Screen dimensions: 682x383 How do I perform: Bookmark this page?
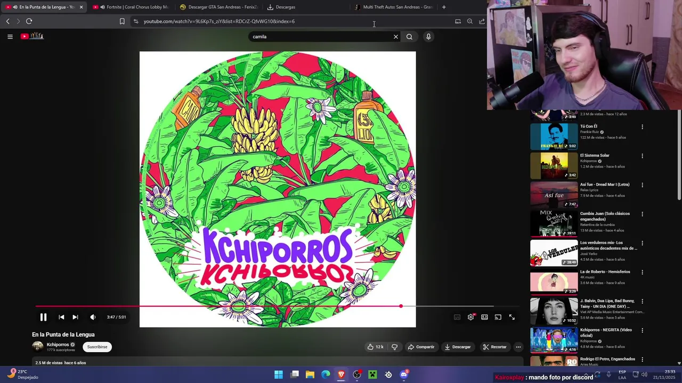(x=122, y=21)
